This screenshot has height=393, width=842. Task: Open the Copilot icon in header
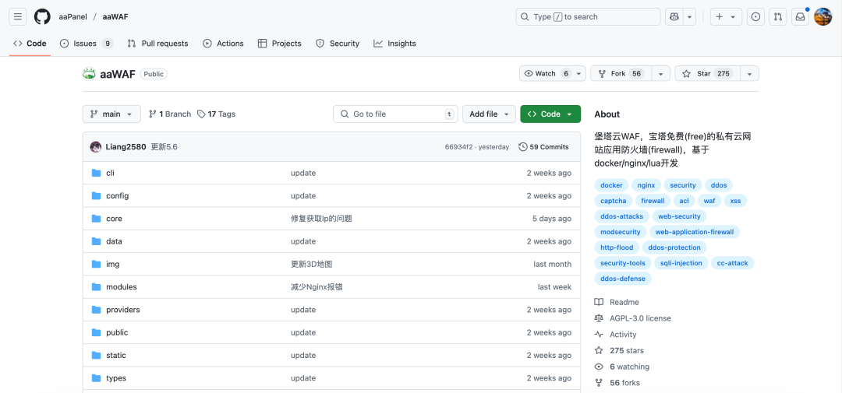click(674, 16)
